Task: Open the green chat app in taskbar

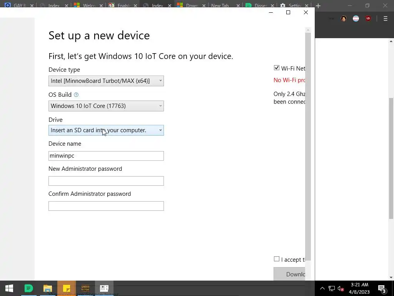Action: [28, 288]
